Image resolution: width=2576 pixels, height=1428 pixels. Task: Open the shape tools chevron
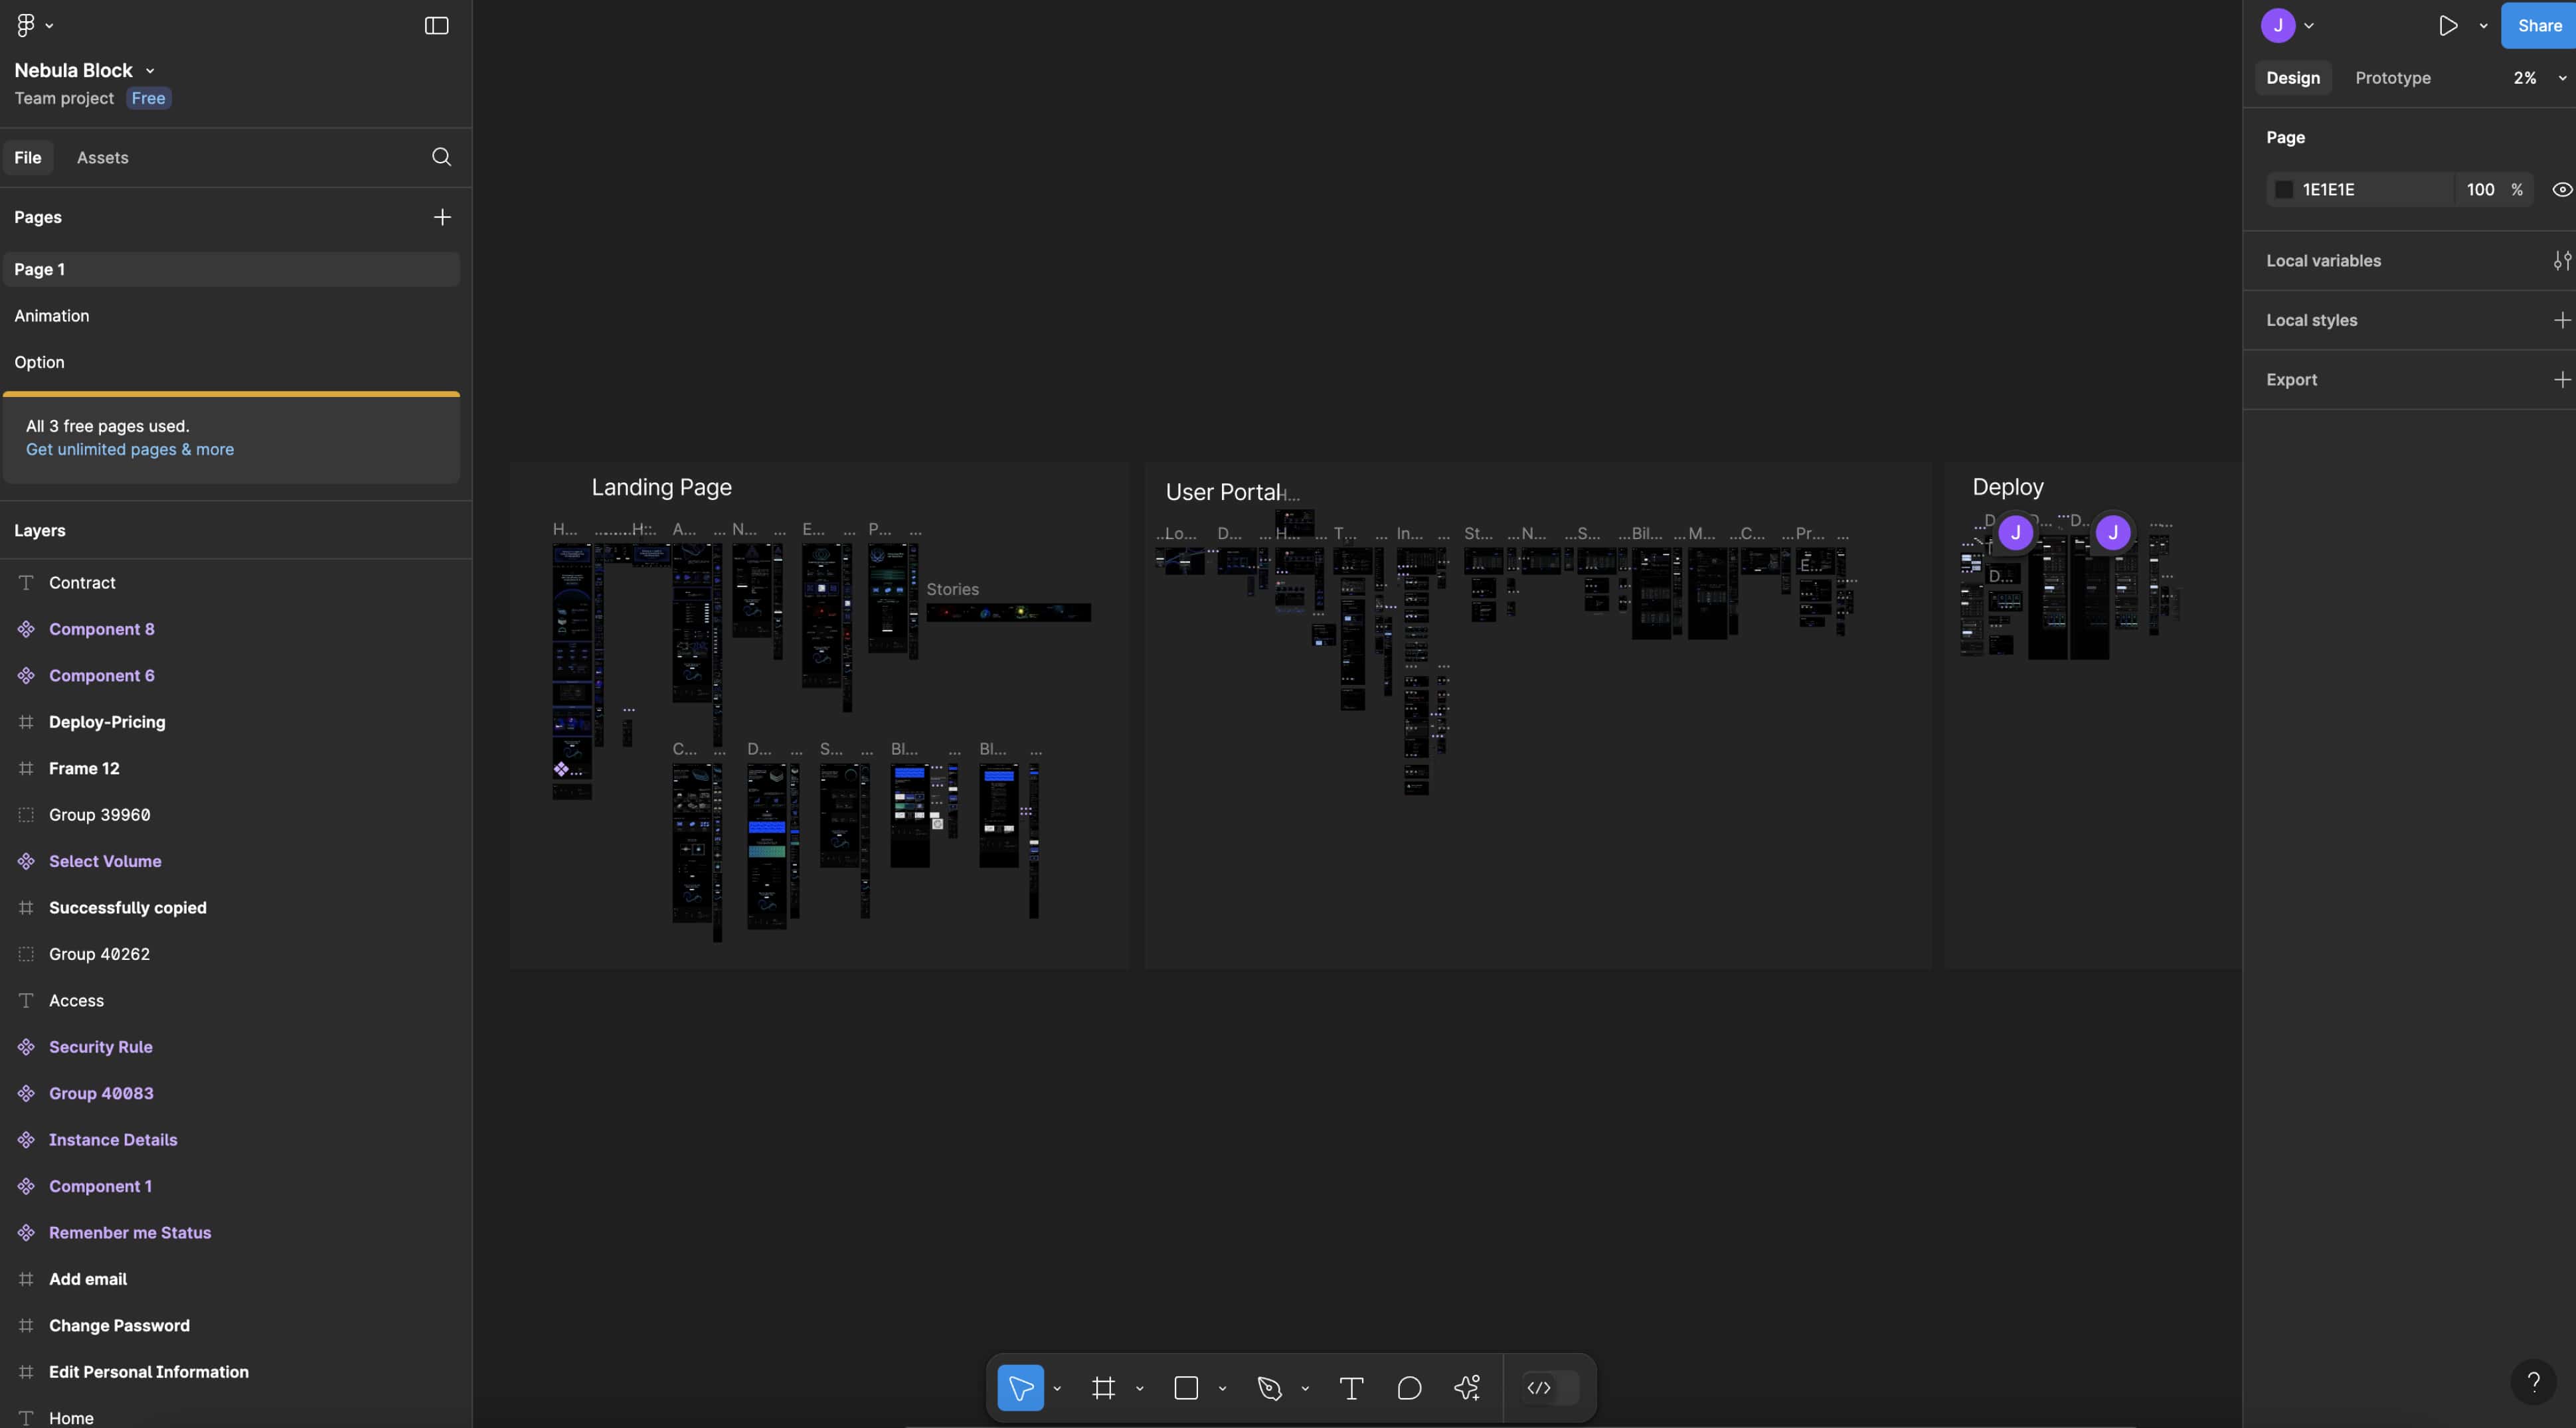tap(1222, 1389)
